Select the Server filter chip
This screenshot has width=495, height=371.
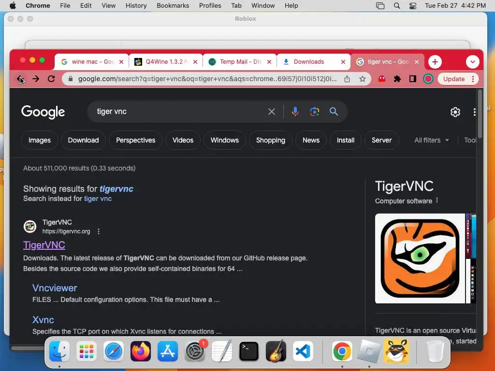pos(382,140)
